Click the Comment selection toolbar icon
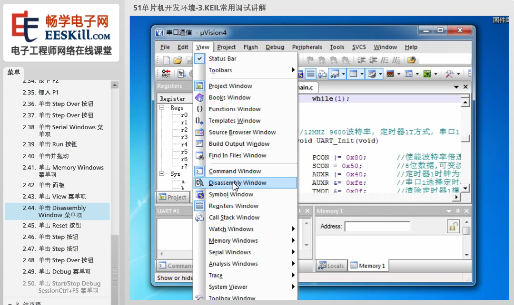 pos(385,60)
